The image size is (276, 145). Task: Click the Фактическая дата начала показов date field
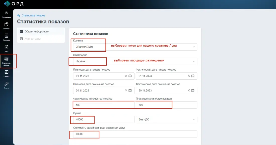[x=166, y=76]
